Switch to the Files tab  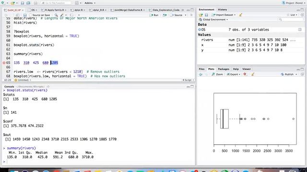pos(201,69)
